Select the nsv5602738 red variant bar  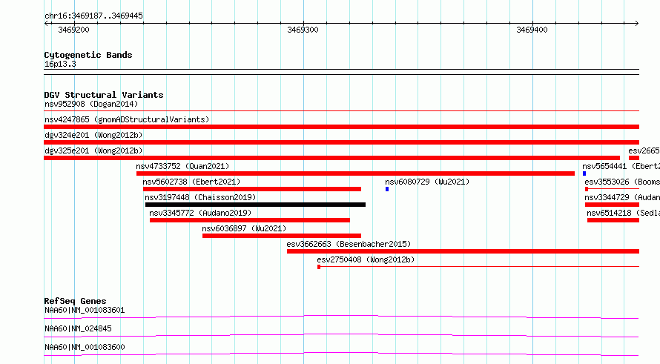point(251,189)
